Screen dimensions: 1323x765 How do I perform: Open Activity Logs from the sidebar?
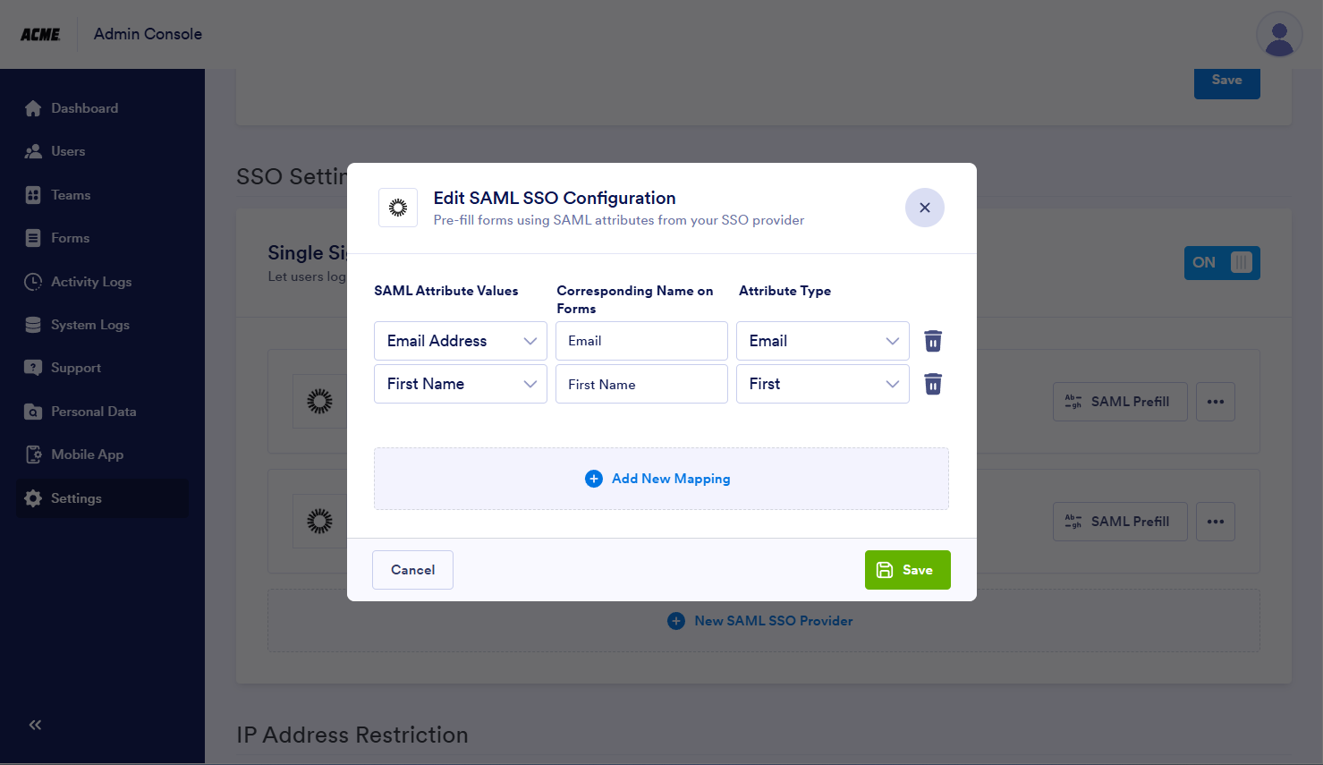pos(90,282)
